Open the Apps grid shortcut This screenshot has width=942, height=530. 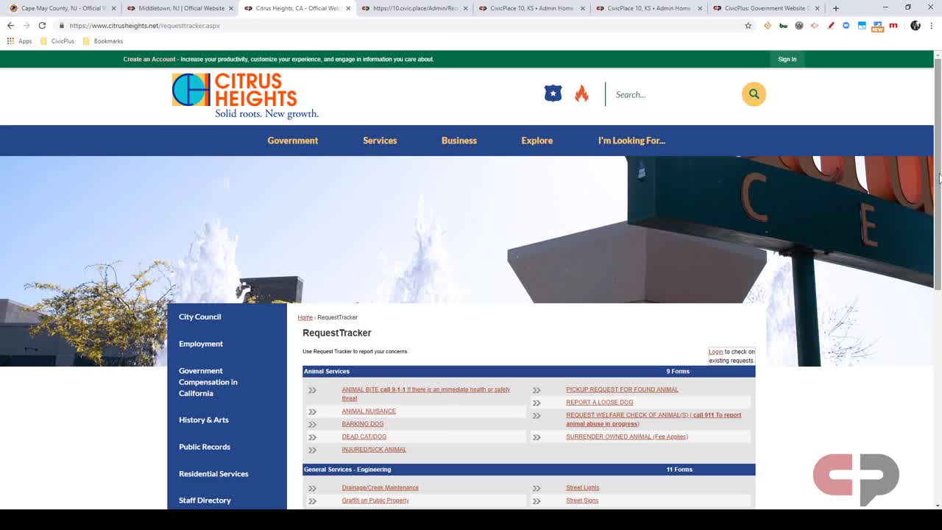click(x=19, y=41)
